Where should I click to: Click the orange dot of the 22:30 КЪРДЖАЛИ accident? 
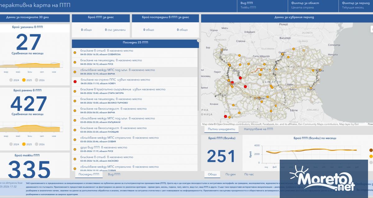point(75,120)
